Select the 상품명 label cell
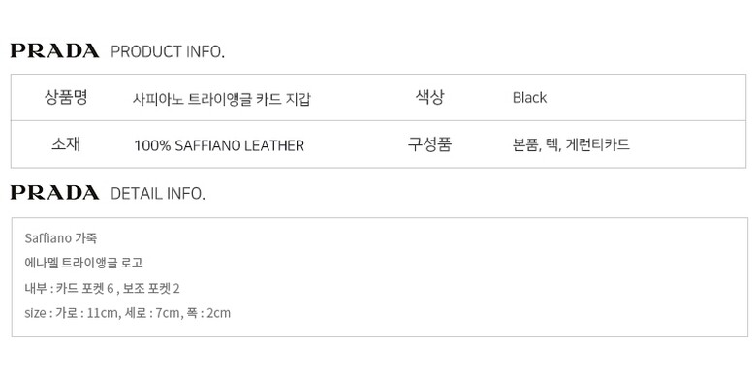The image size is (756, 377). (x=66, y=98)
